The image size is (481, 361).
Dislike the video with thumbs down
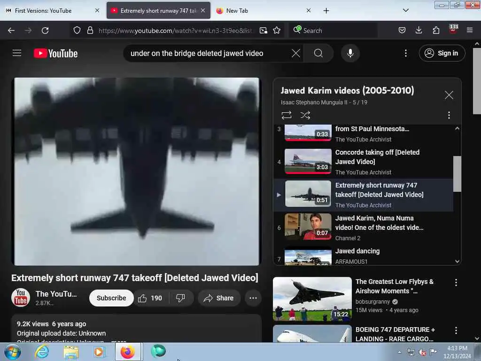(x=180, y=298)
